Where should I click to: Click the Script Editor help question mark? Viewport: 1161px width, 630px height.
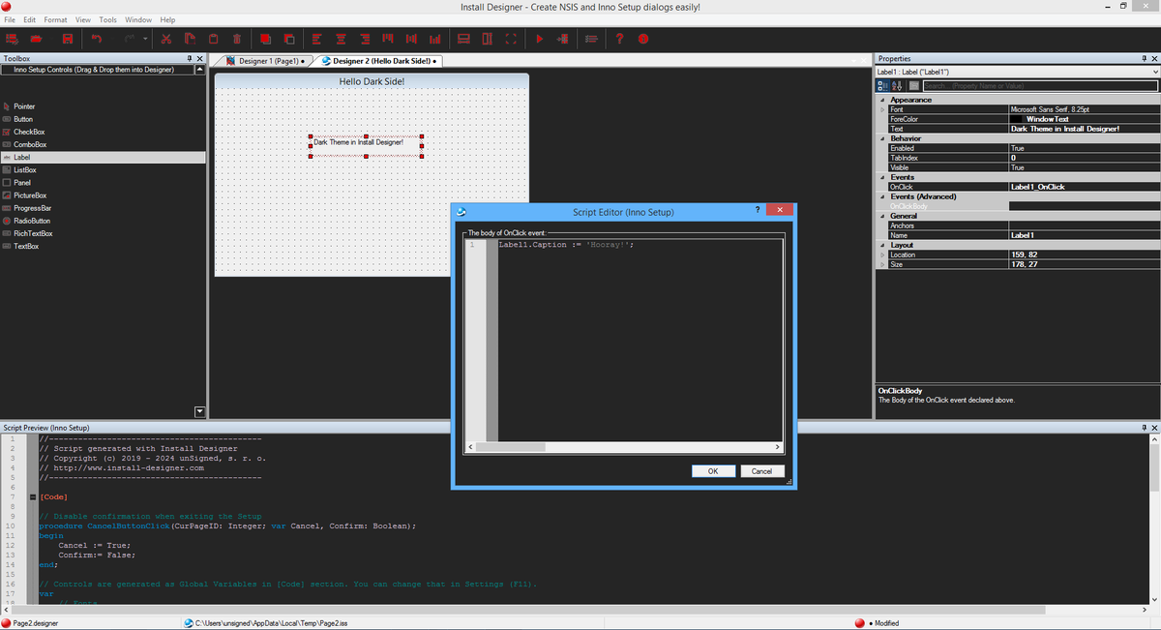[x=756, y=210]
